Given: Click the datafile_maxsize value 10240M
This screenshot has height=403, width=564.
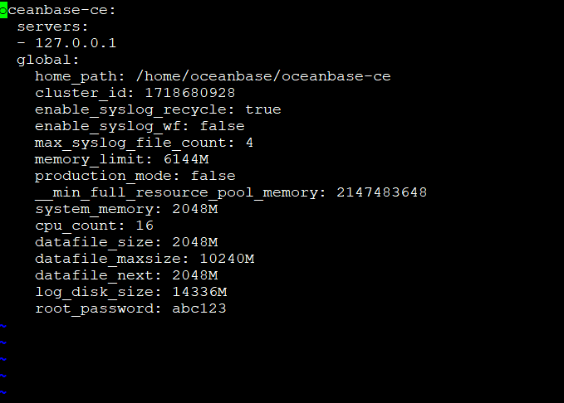Looking at the screenshot, I should click(227, 259).
